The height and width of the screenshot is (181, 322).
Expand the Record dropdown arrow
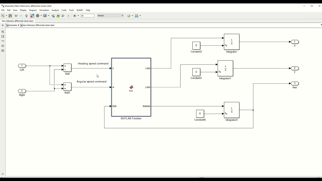pos(78,16)
